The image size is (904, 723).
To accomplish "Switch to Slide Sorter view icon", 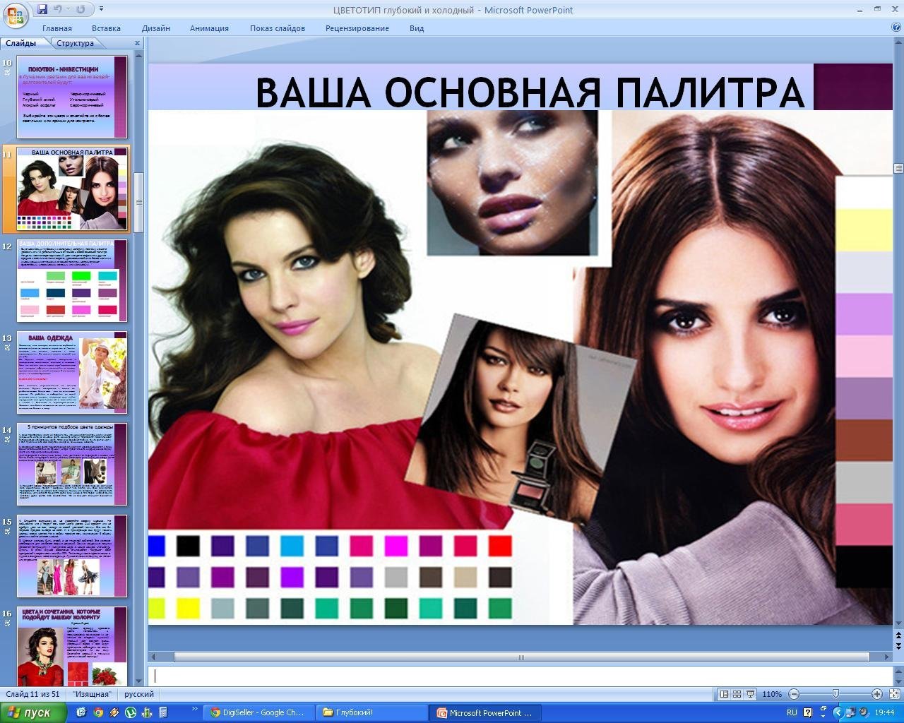I will click(x=737, y=694).
